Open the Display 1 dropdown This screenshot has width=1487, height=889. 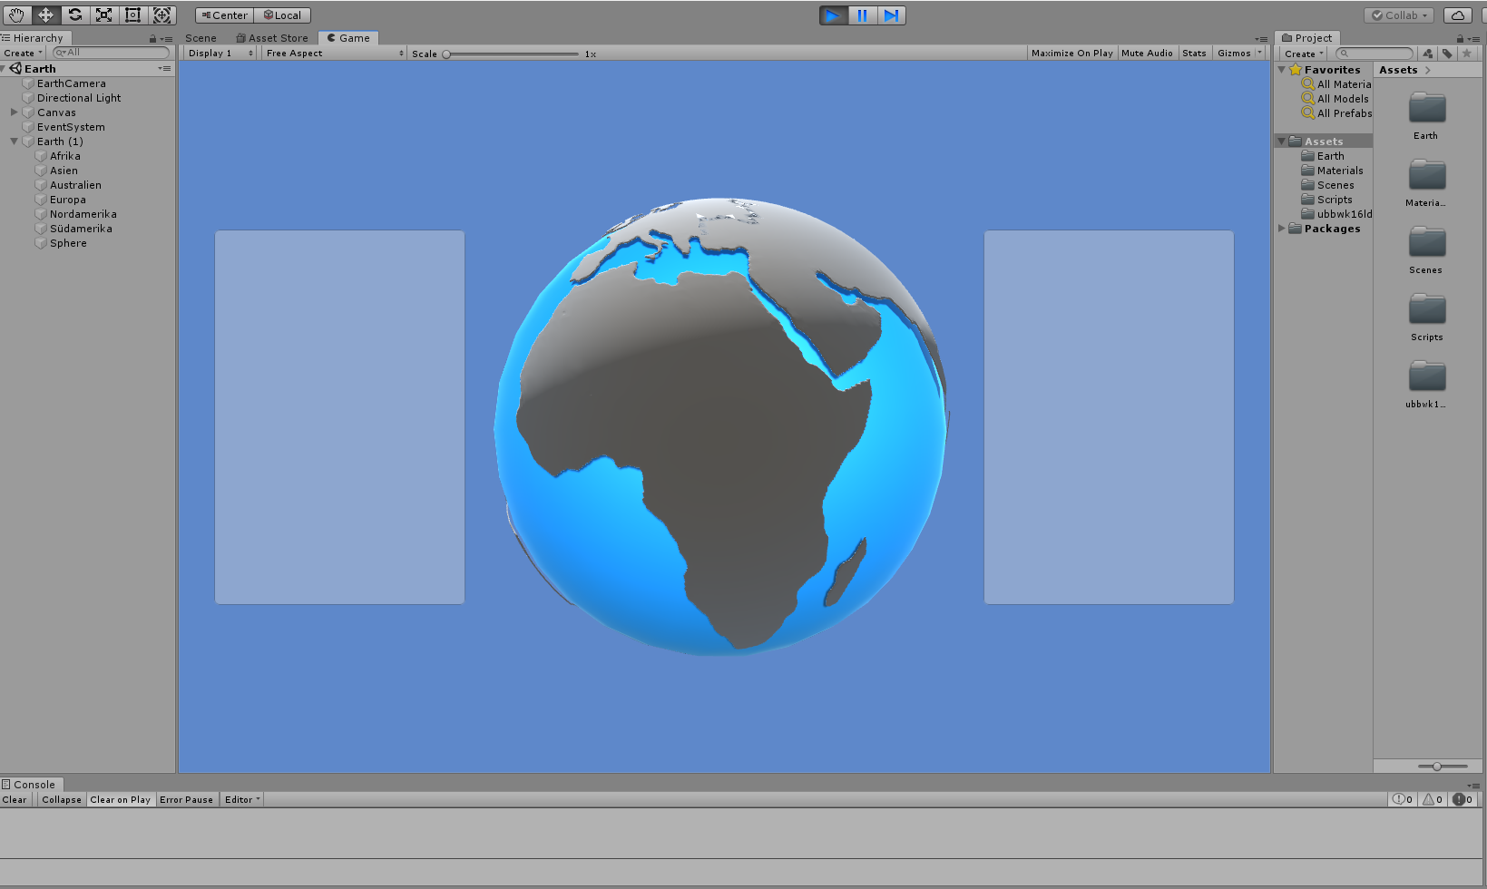pos(220,54)
